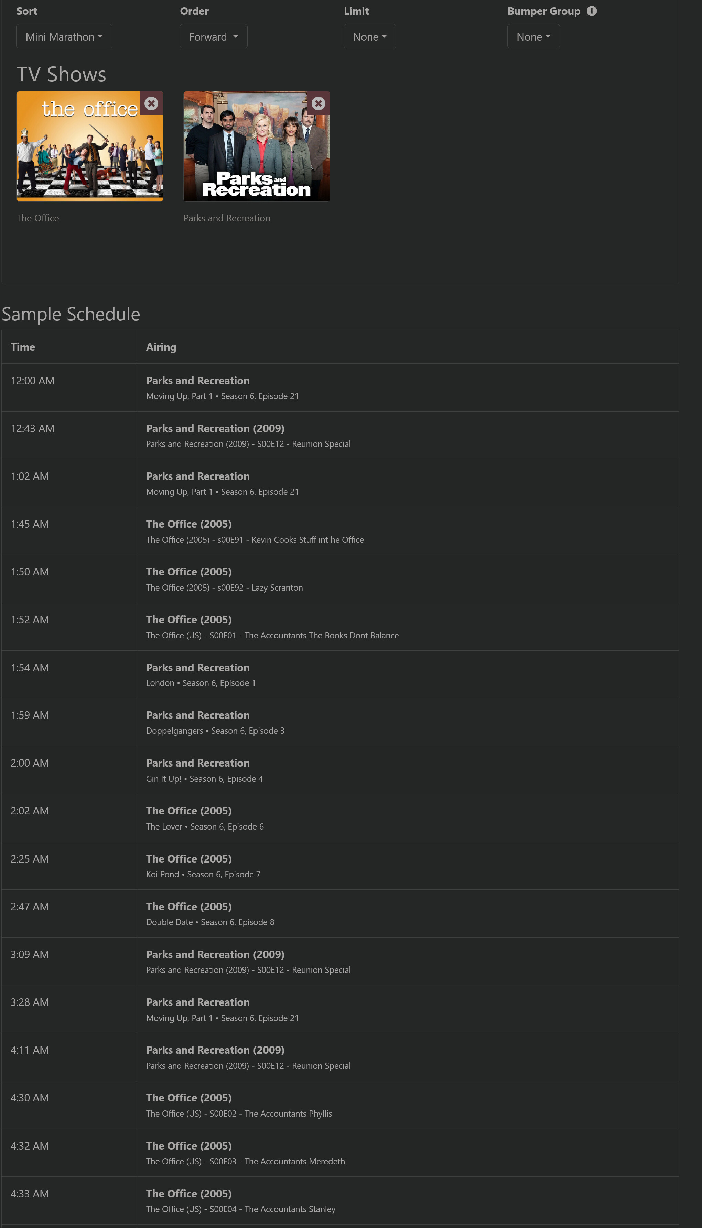Select the Gin It Up! airing row
This screenshot has width=702, height=1228.
(x=341, y=770)
